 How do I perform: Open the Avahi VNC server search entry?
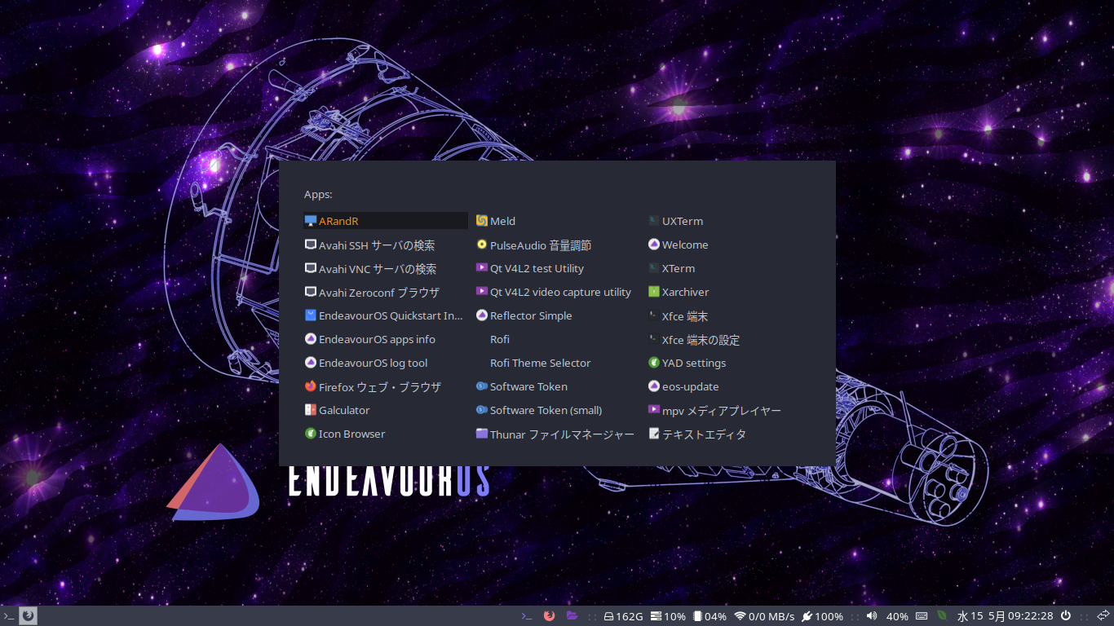(x=386, y=268)
